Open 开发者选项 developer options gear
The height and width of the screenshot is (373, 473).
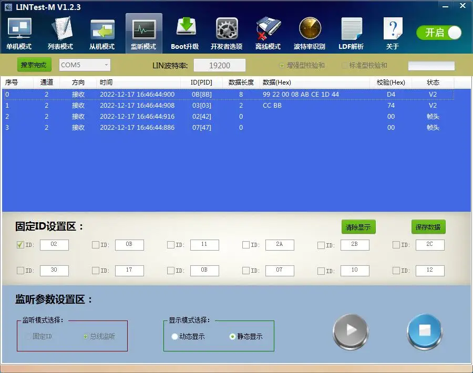pos(227,33)
